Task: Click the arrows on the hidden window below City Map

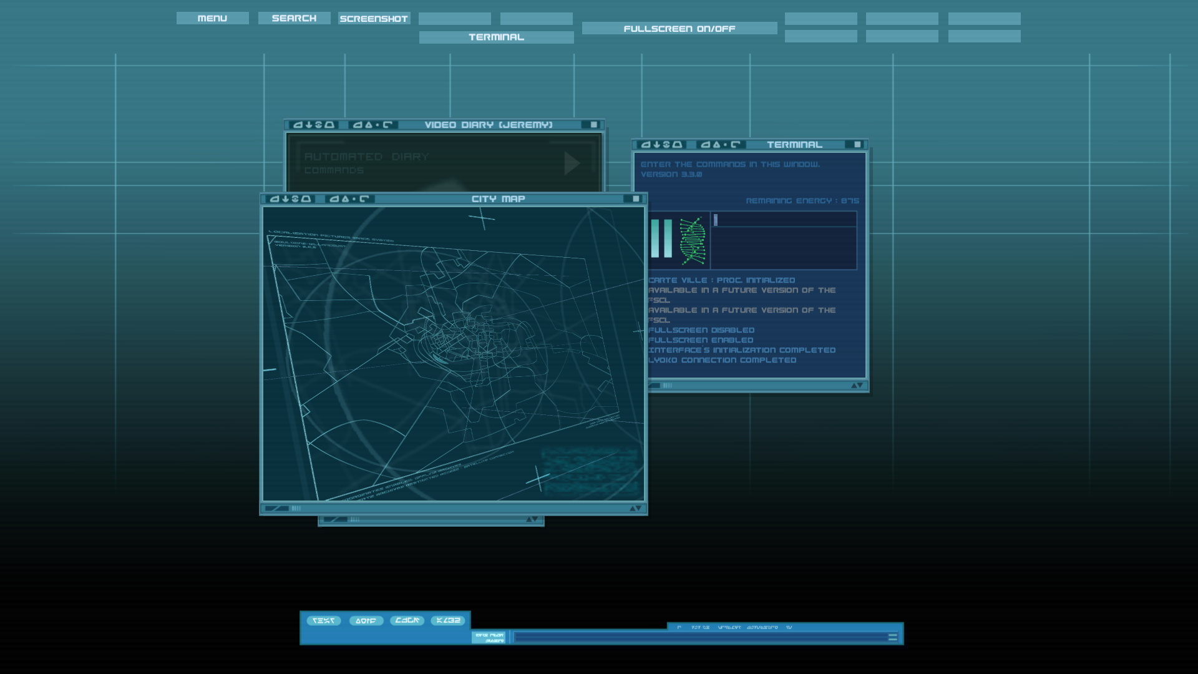Action: point(532,520)
